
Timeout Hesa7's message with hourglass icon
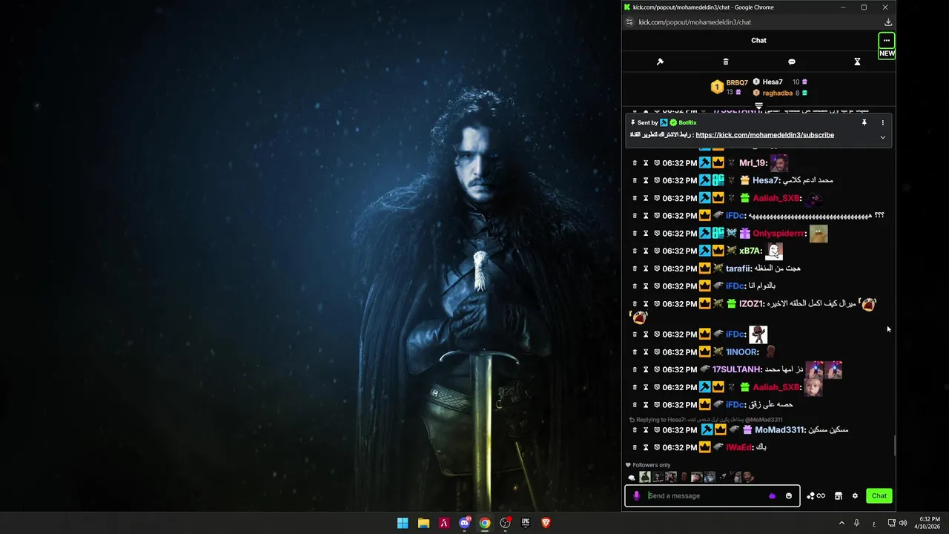point(646,180)
